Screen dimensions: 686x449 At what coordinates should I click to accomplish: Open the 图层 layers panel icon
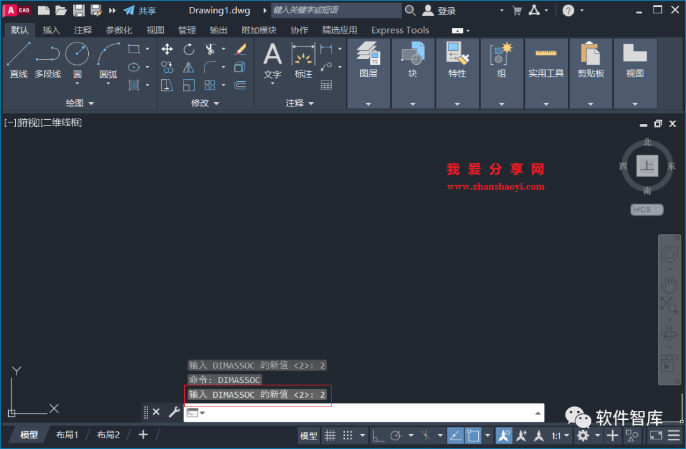(x=368, y=57)
